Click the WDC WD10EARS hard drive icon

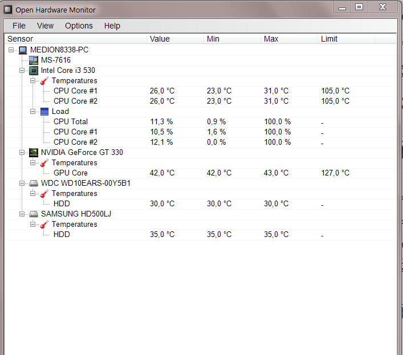point(34,183)
